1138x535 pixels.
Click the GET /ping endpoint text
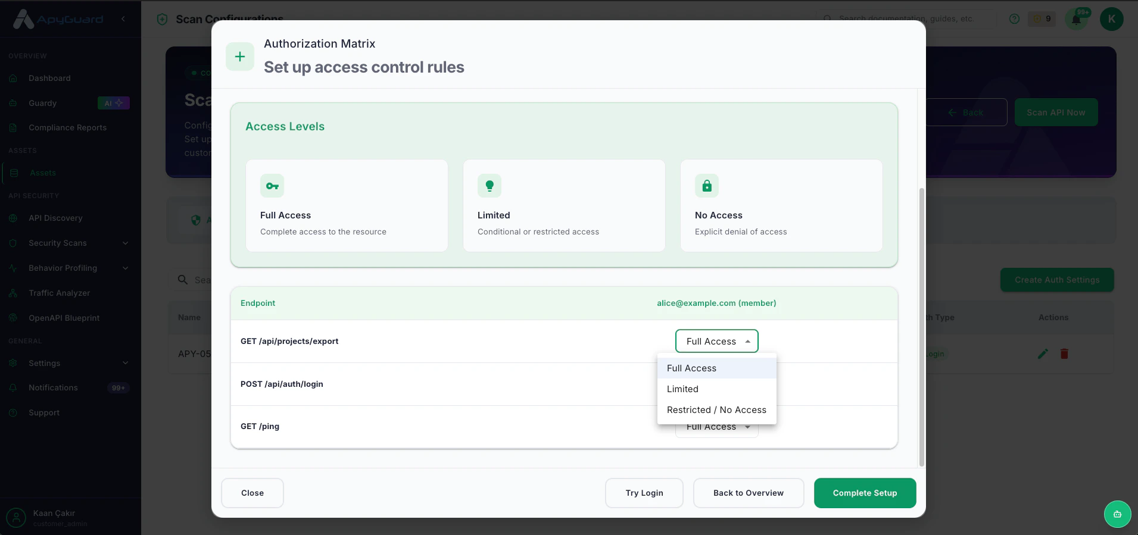(x=260, y=426)
